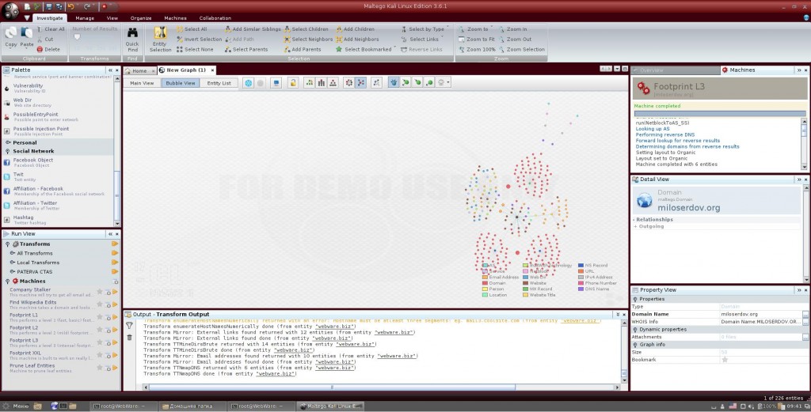Click the Redo arrow in title bar

coord(87,6)
